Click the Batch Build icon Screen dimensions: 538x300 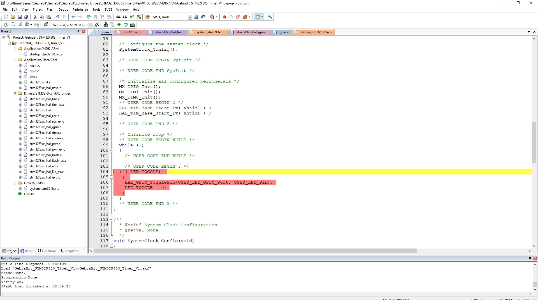pos(27,25)
